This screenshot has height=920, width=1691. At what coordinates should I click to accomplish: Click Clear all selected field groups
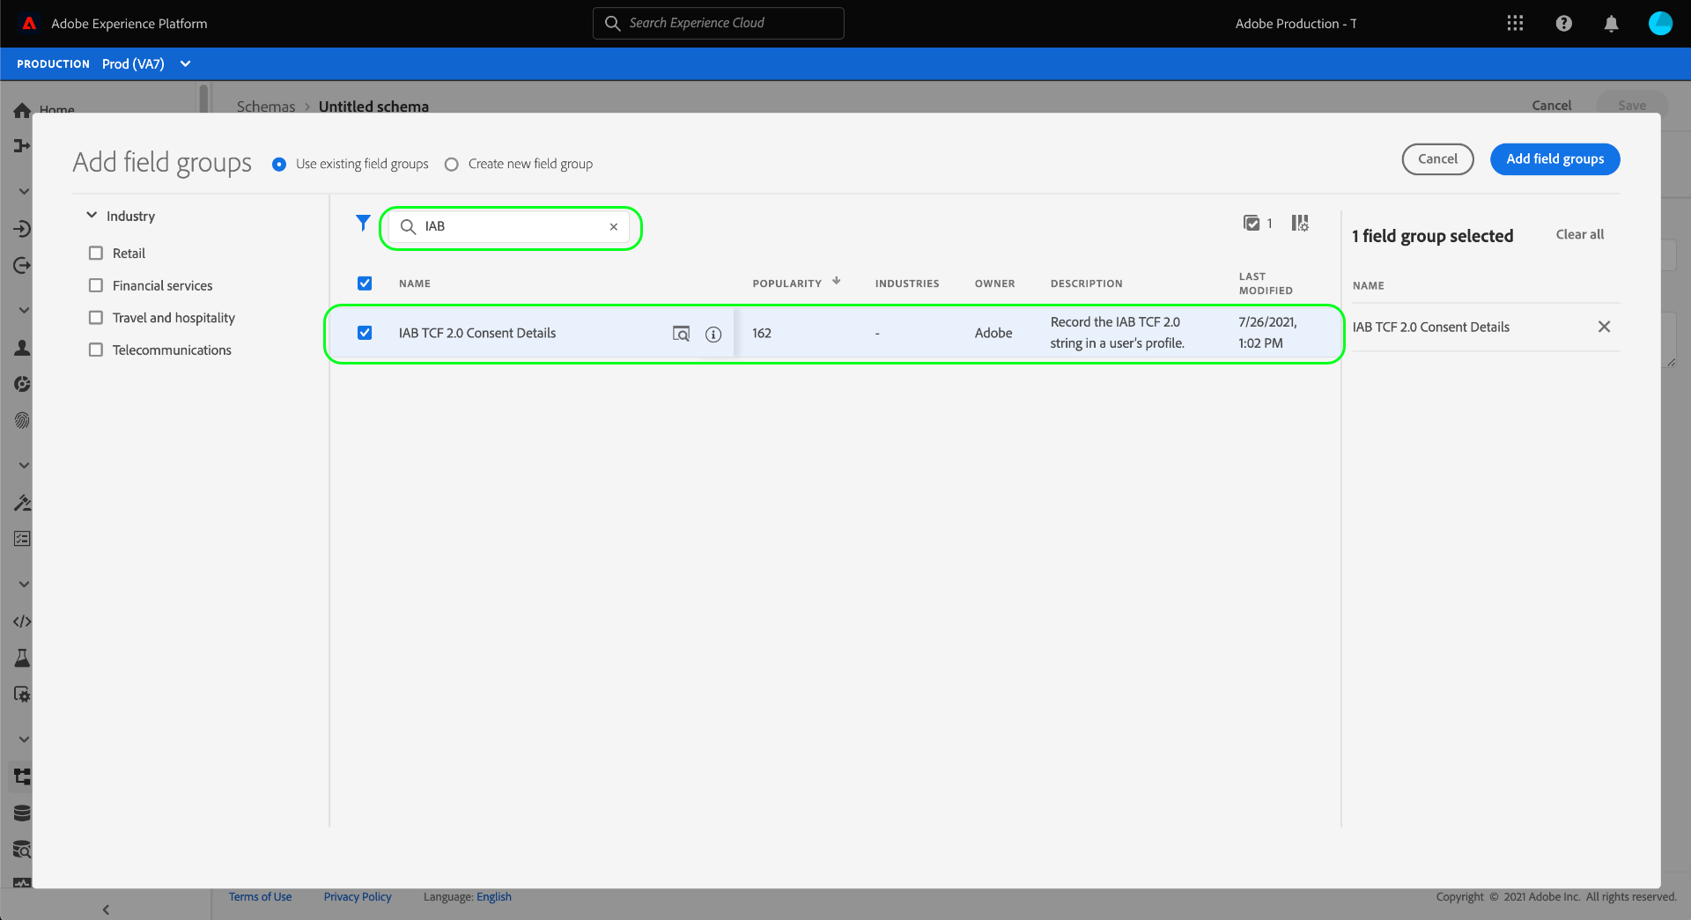(x=1579, y=234)
